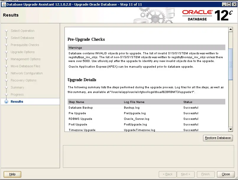Click the PostUpgrade.log file name
This screenshot has height=180, width=238.
135,125
